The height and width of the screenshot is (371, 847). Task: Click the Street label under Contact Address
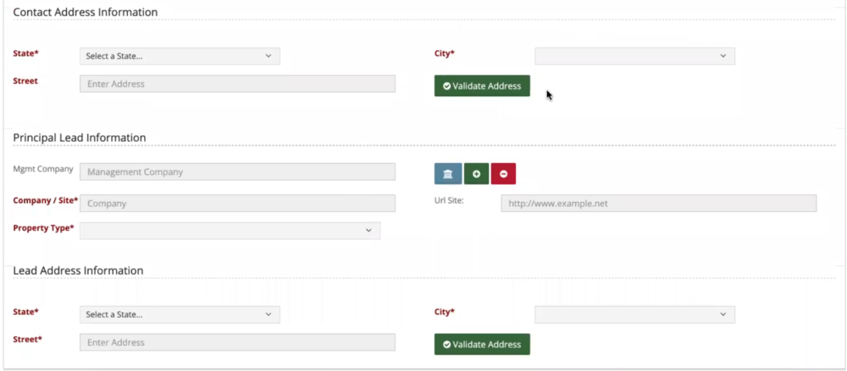(x=25, y=81)
